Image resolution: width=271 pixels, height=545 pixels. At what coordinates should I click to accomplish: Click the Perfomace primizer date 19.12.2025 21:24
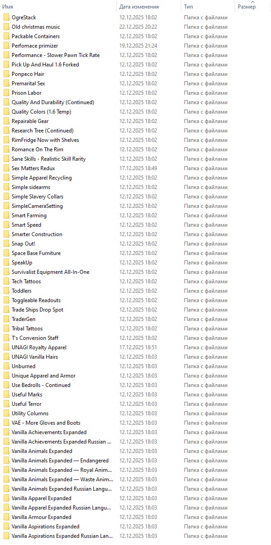138,46
